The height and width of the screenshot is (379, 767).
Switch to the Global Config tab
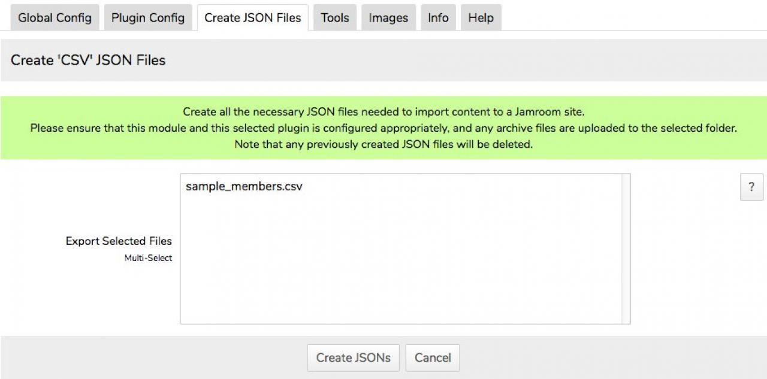[x=55, y=18]
